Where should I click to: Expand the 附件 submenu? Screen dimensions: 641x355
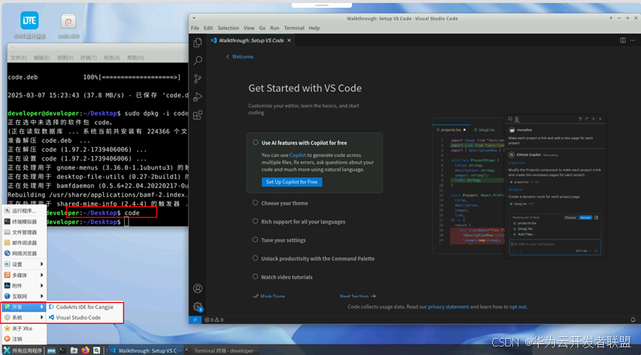(x=24, y=285)
